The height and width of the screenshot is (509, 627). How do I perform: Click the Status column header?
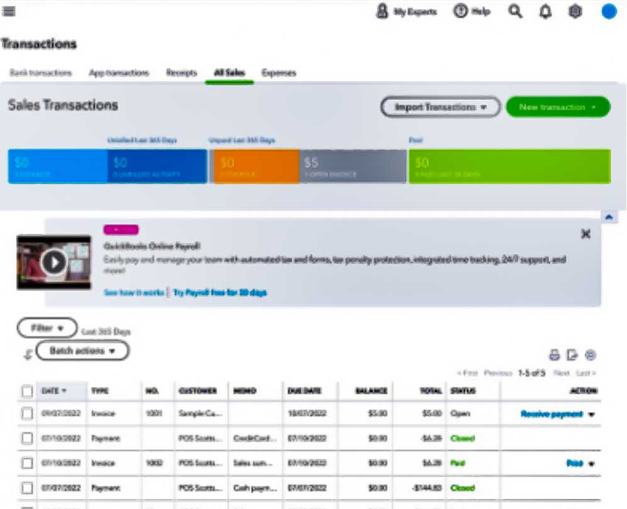tap(463, 391)
